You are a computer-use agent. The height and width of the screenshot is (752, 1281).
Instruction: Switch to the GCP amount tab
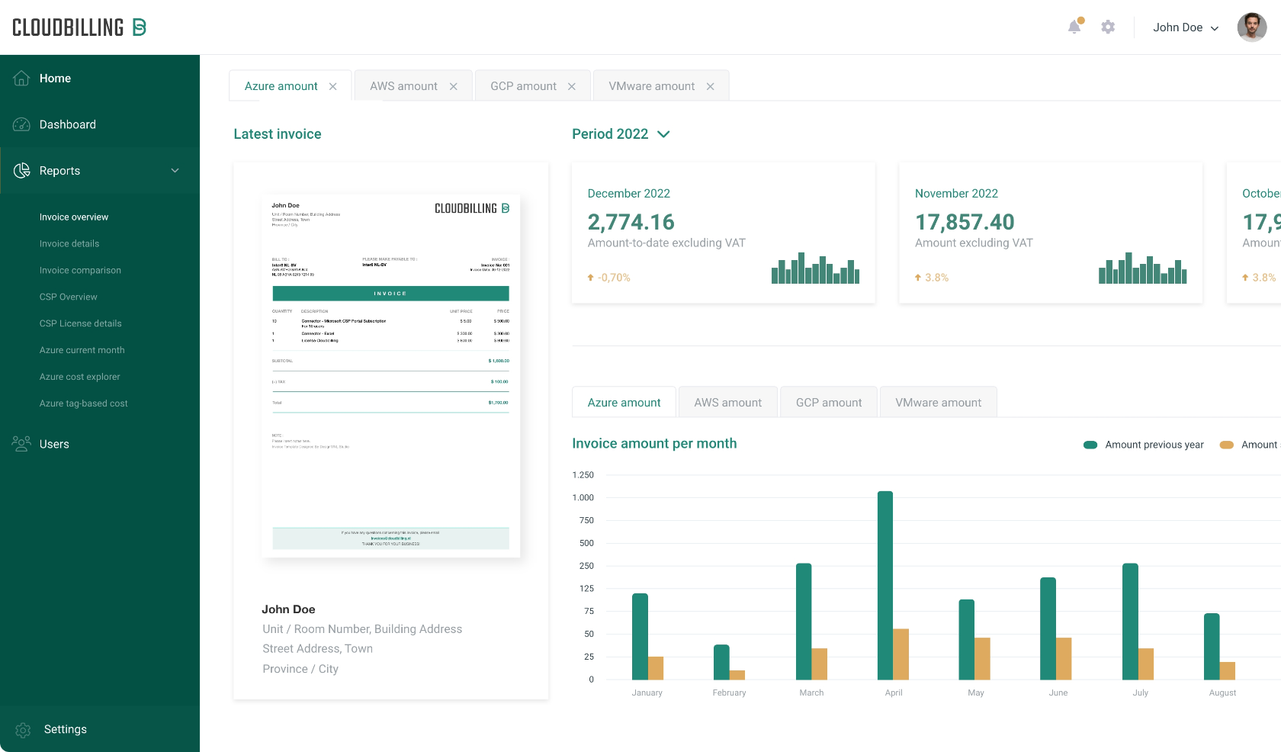tap(523, 86)
